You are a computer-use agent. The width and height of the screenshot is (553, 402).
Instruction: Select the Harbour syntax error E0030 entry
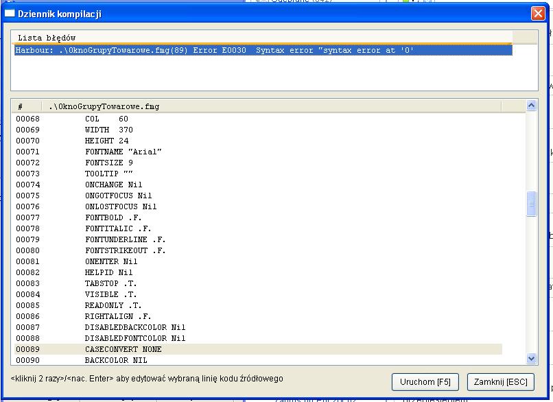pos(214,50)
